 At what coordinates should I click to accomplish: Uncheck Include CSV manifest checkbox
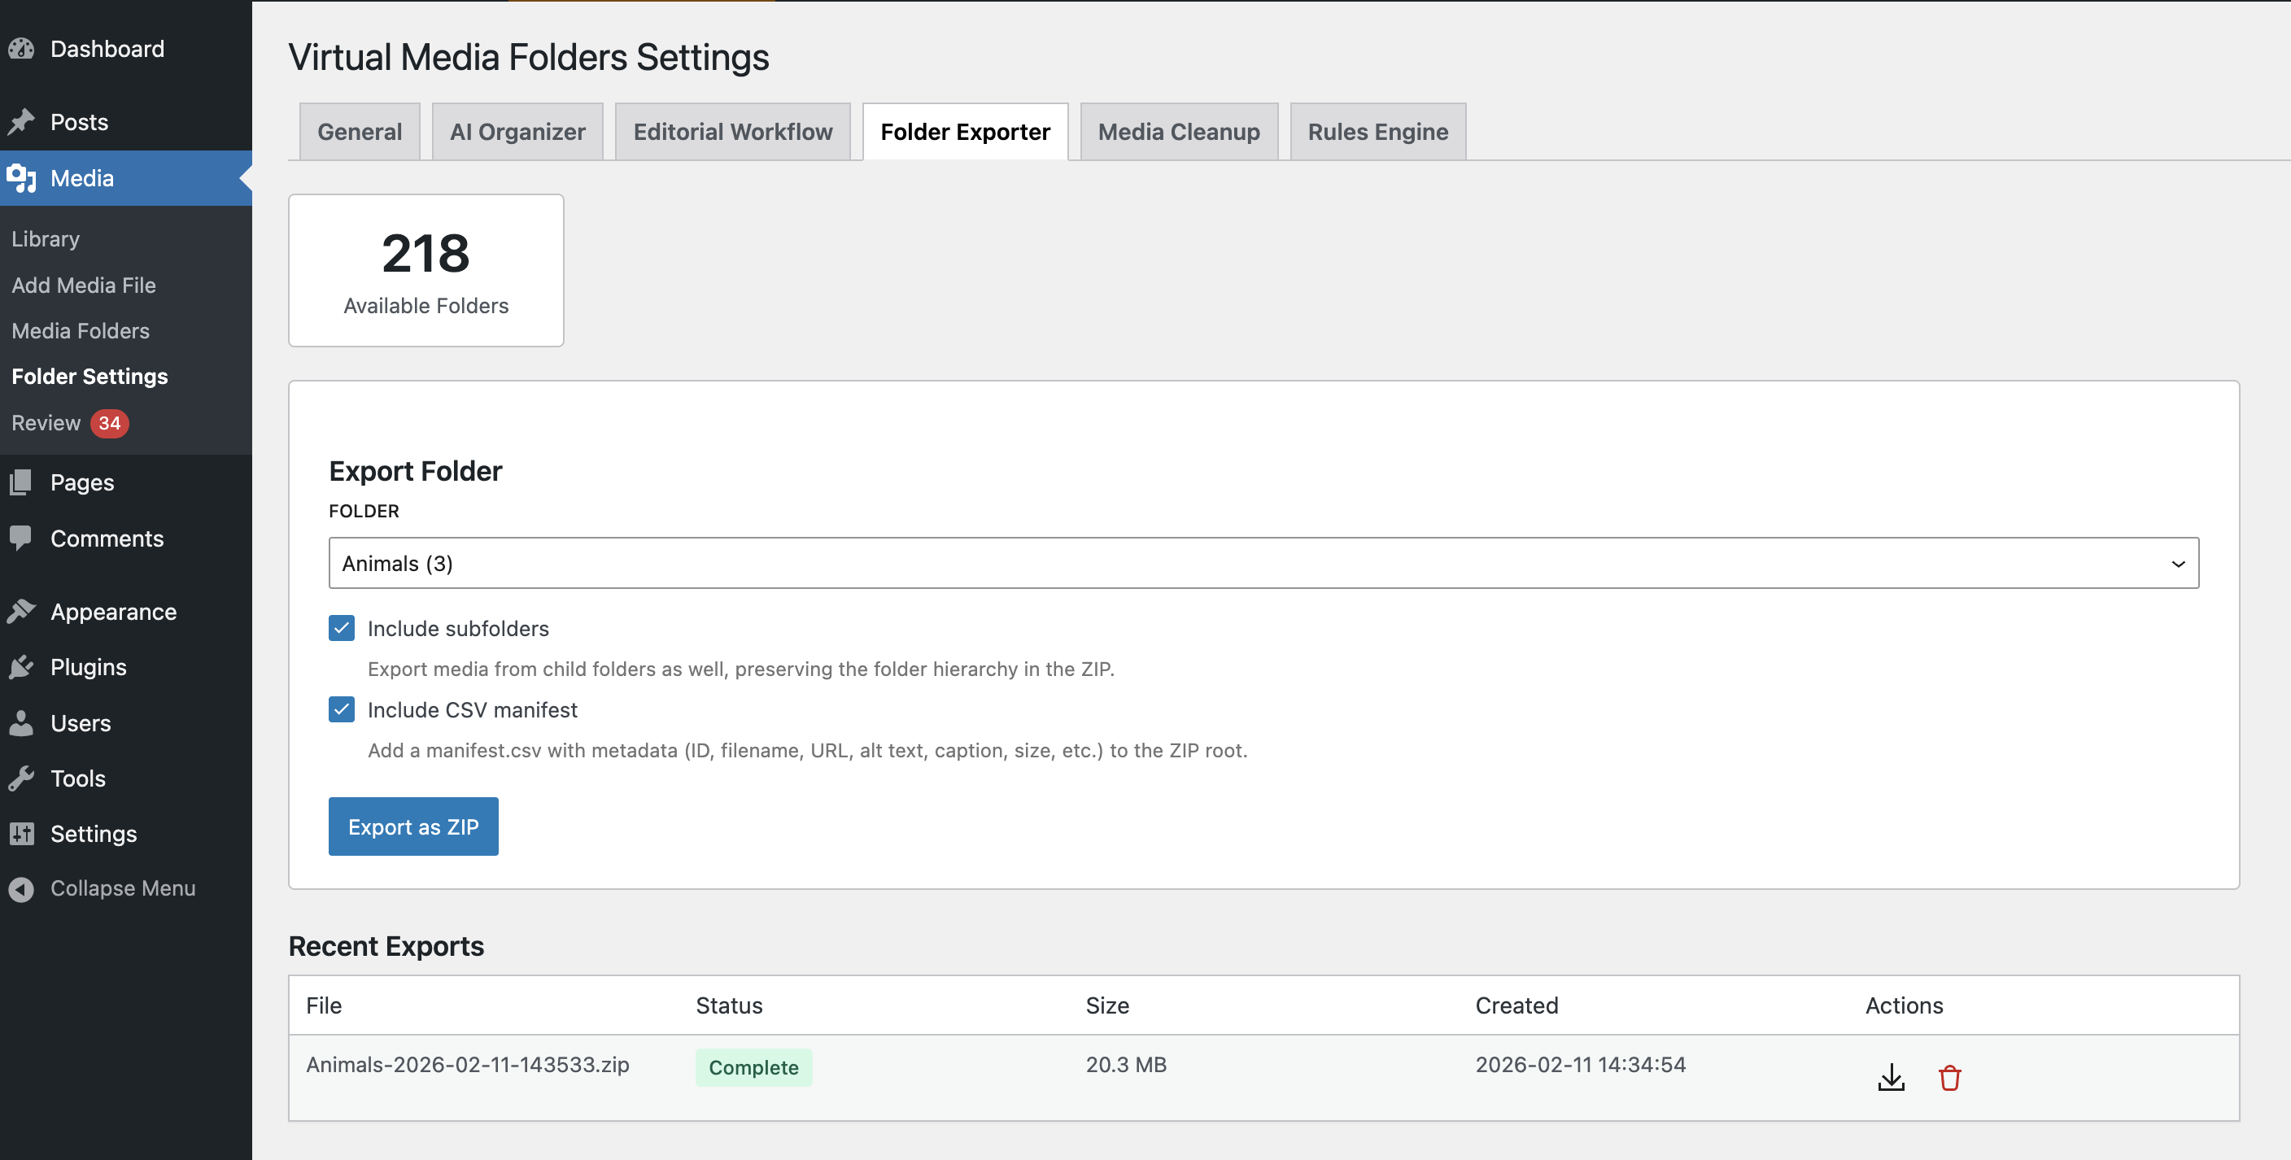click(342, 710)
